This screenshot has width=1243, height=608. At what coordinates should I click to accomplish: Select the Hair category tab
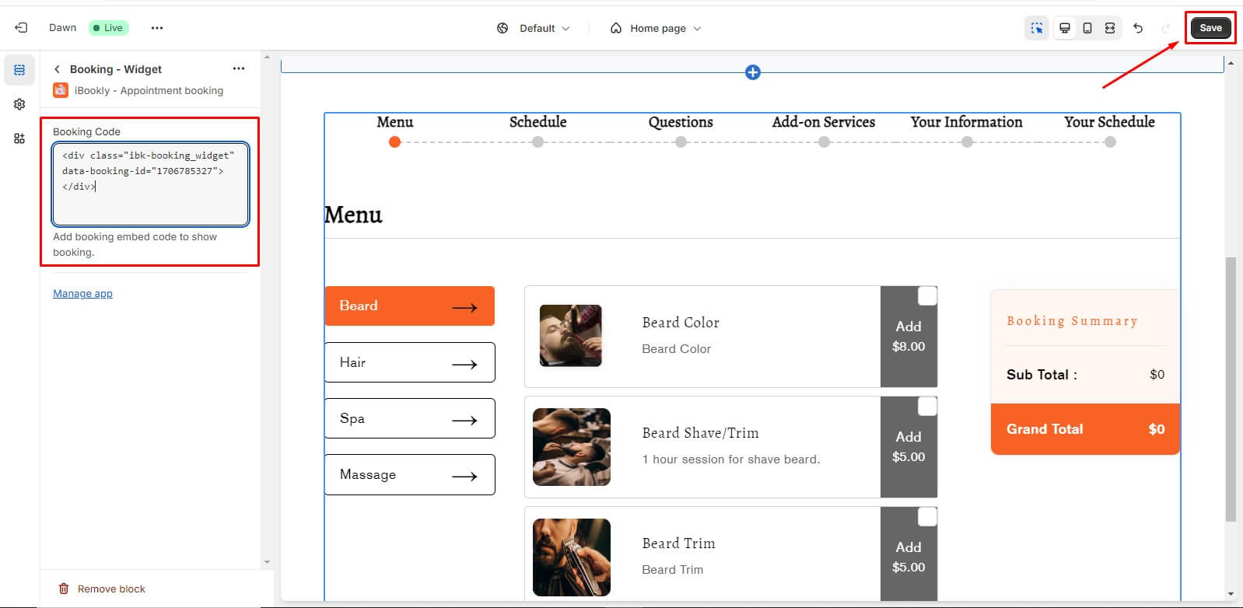409,362
